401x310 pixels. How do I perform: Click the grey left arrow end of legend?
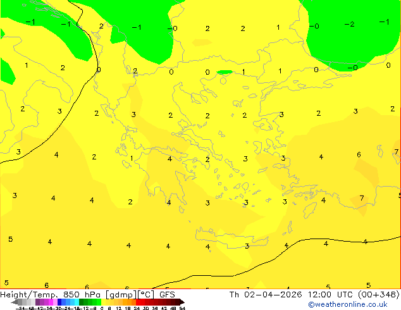coord(15,302)
